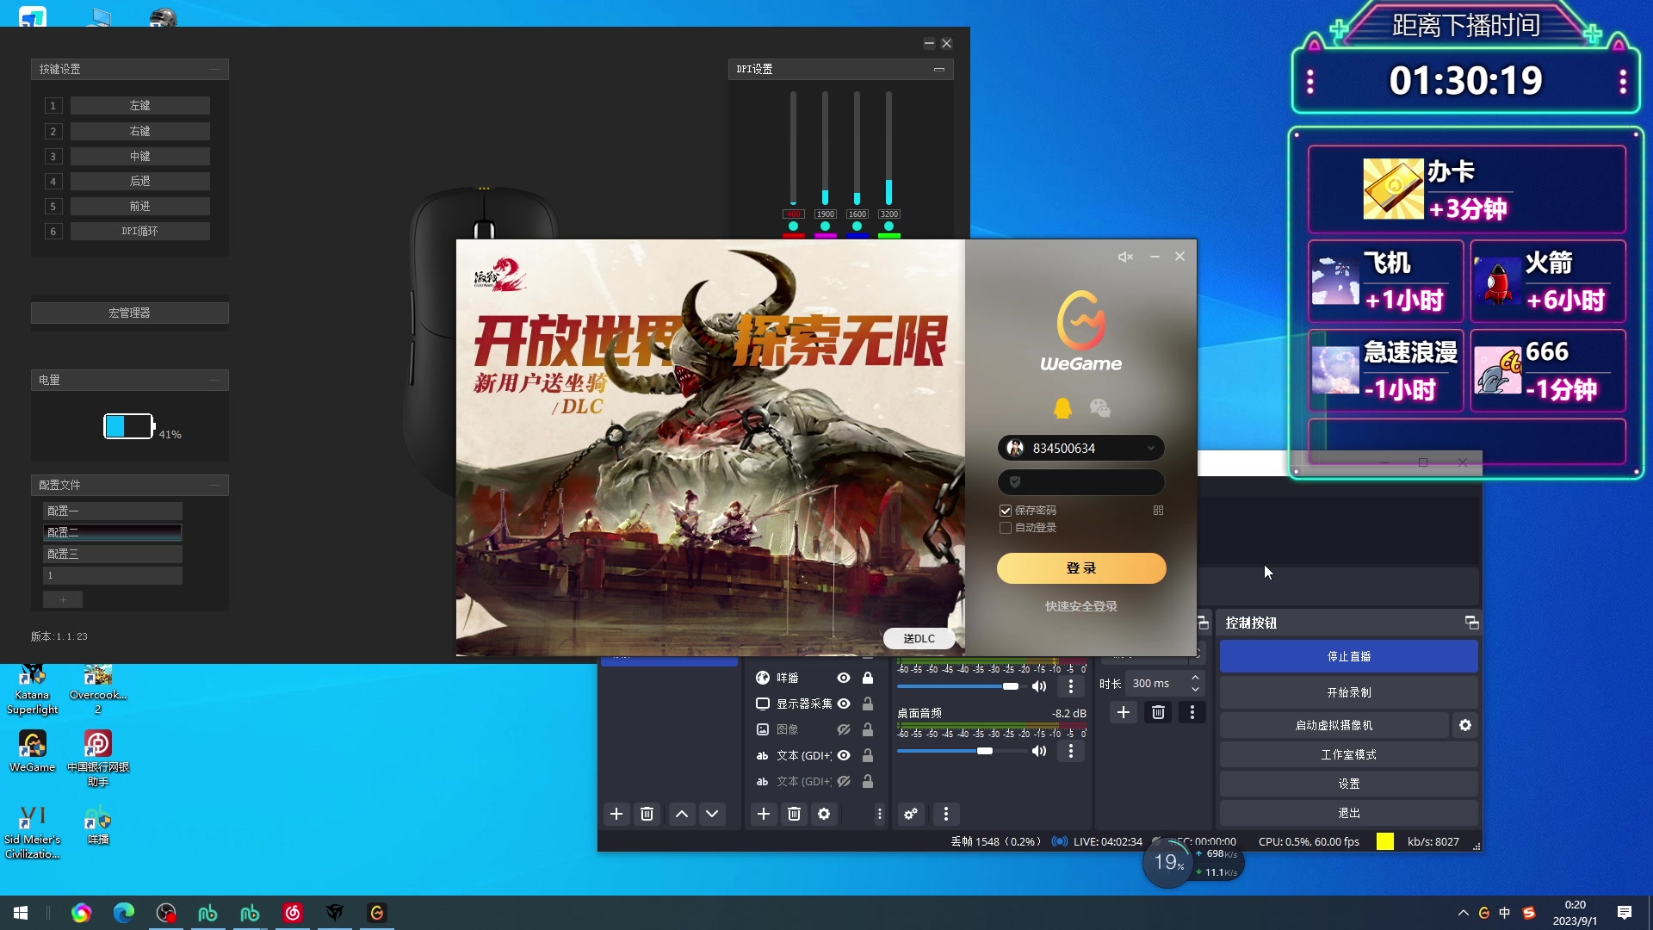Open Katana Superlight desktop shortcut
1653x930 pixels.
tap(32, 690)
